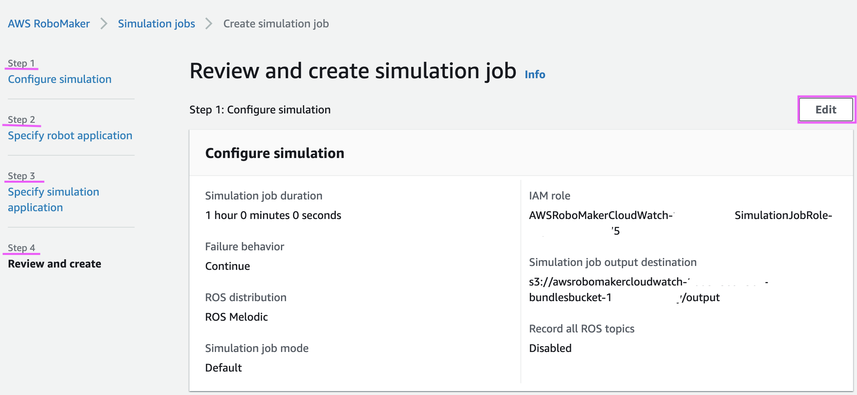Click the Configure simulation panel header
857x395 pixels.
274,153
